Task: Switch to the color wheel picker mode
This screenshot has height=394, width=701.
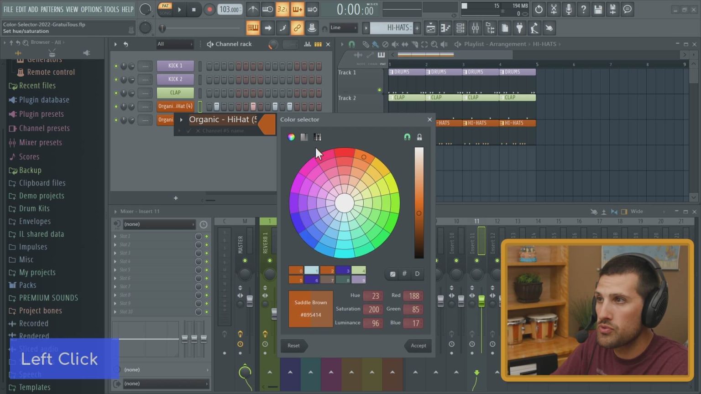Action: point(291,137)
